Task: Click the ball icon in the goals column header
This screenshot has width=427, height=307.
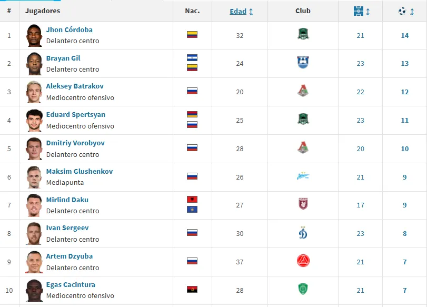Action: point(402,11)
